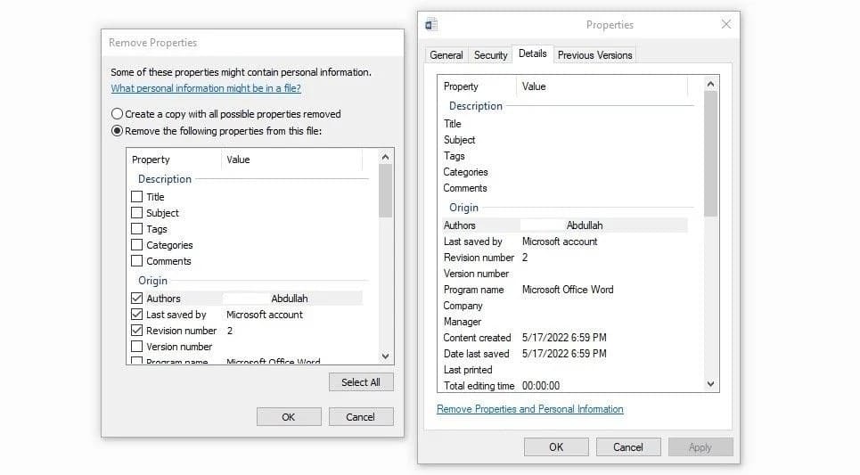
Task: Click Manager row in Properties window
Action: (564, 322)
